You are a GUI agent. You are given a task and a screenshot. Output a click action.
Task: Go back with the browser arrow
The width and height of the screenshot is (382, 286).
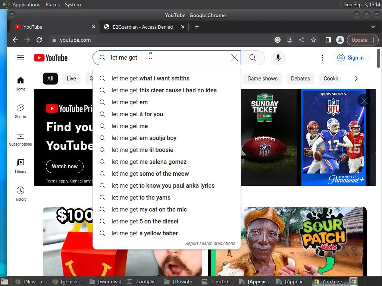[15, 40]
